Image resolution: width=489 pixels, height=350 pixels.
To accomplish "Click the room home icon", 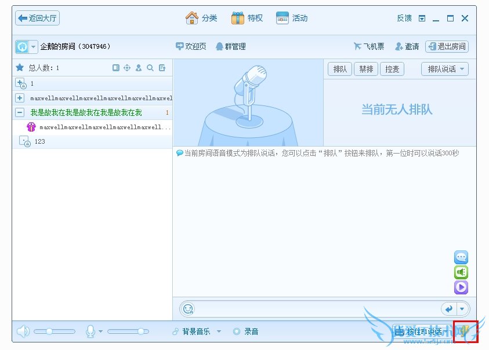I will click(22, 47).
